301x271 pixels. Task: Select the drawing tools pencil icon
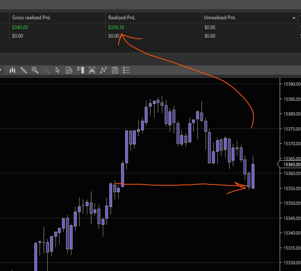click(23, 70)
